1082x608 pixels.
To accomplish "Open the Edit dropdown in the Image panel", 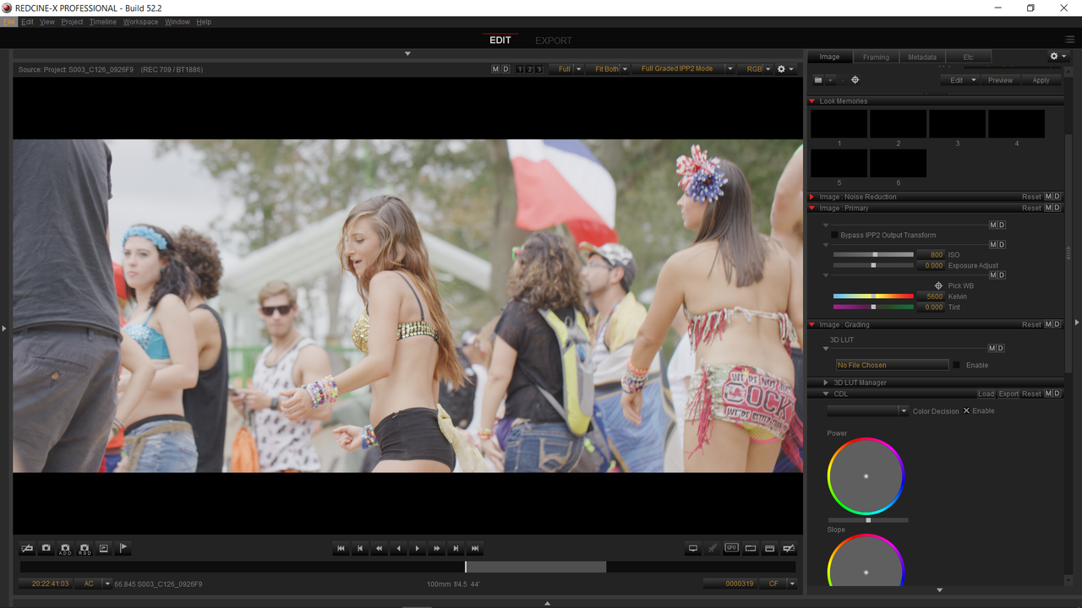I will pos(959,80).
